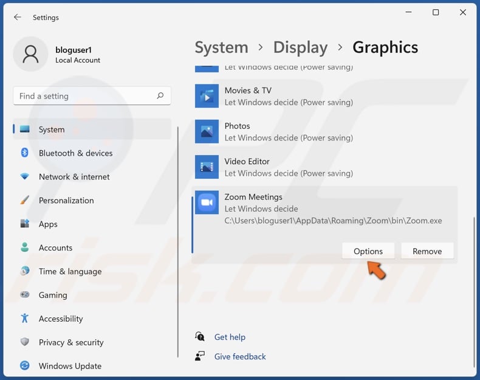Click the Find a setting search box
Screen dimensions: 480x380
92,96
